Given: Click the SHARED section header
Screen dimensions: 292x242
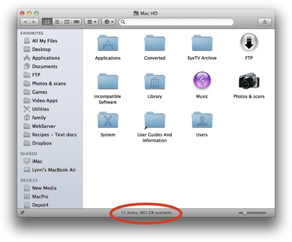Looking at the screenshot, I should [x=29, y=154].
